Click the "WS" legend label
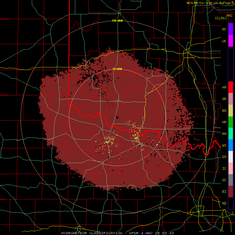235x235 pixels. 224,145
